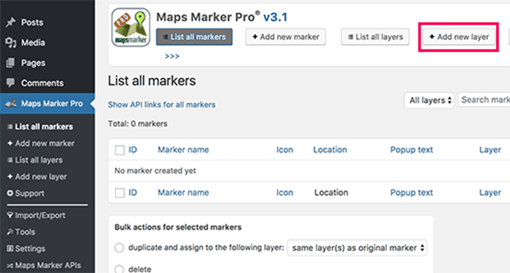Viewport: 510px width, 273px height.
Task: Sort by Popup text in table header
Action: coord(412,150)
